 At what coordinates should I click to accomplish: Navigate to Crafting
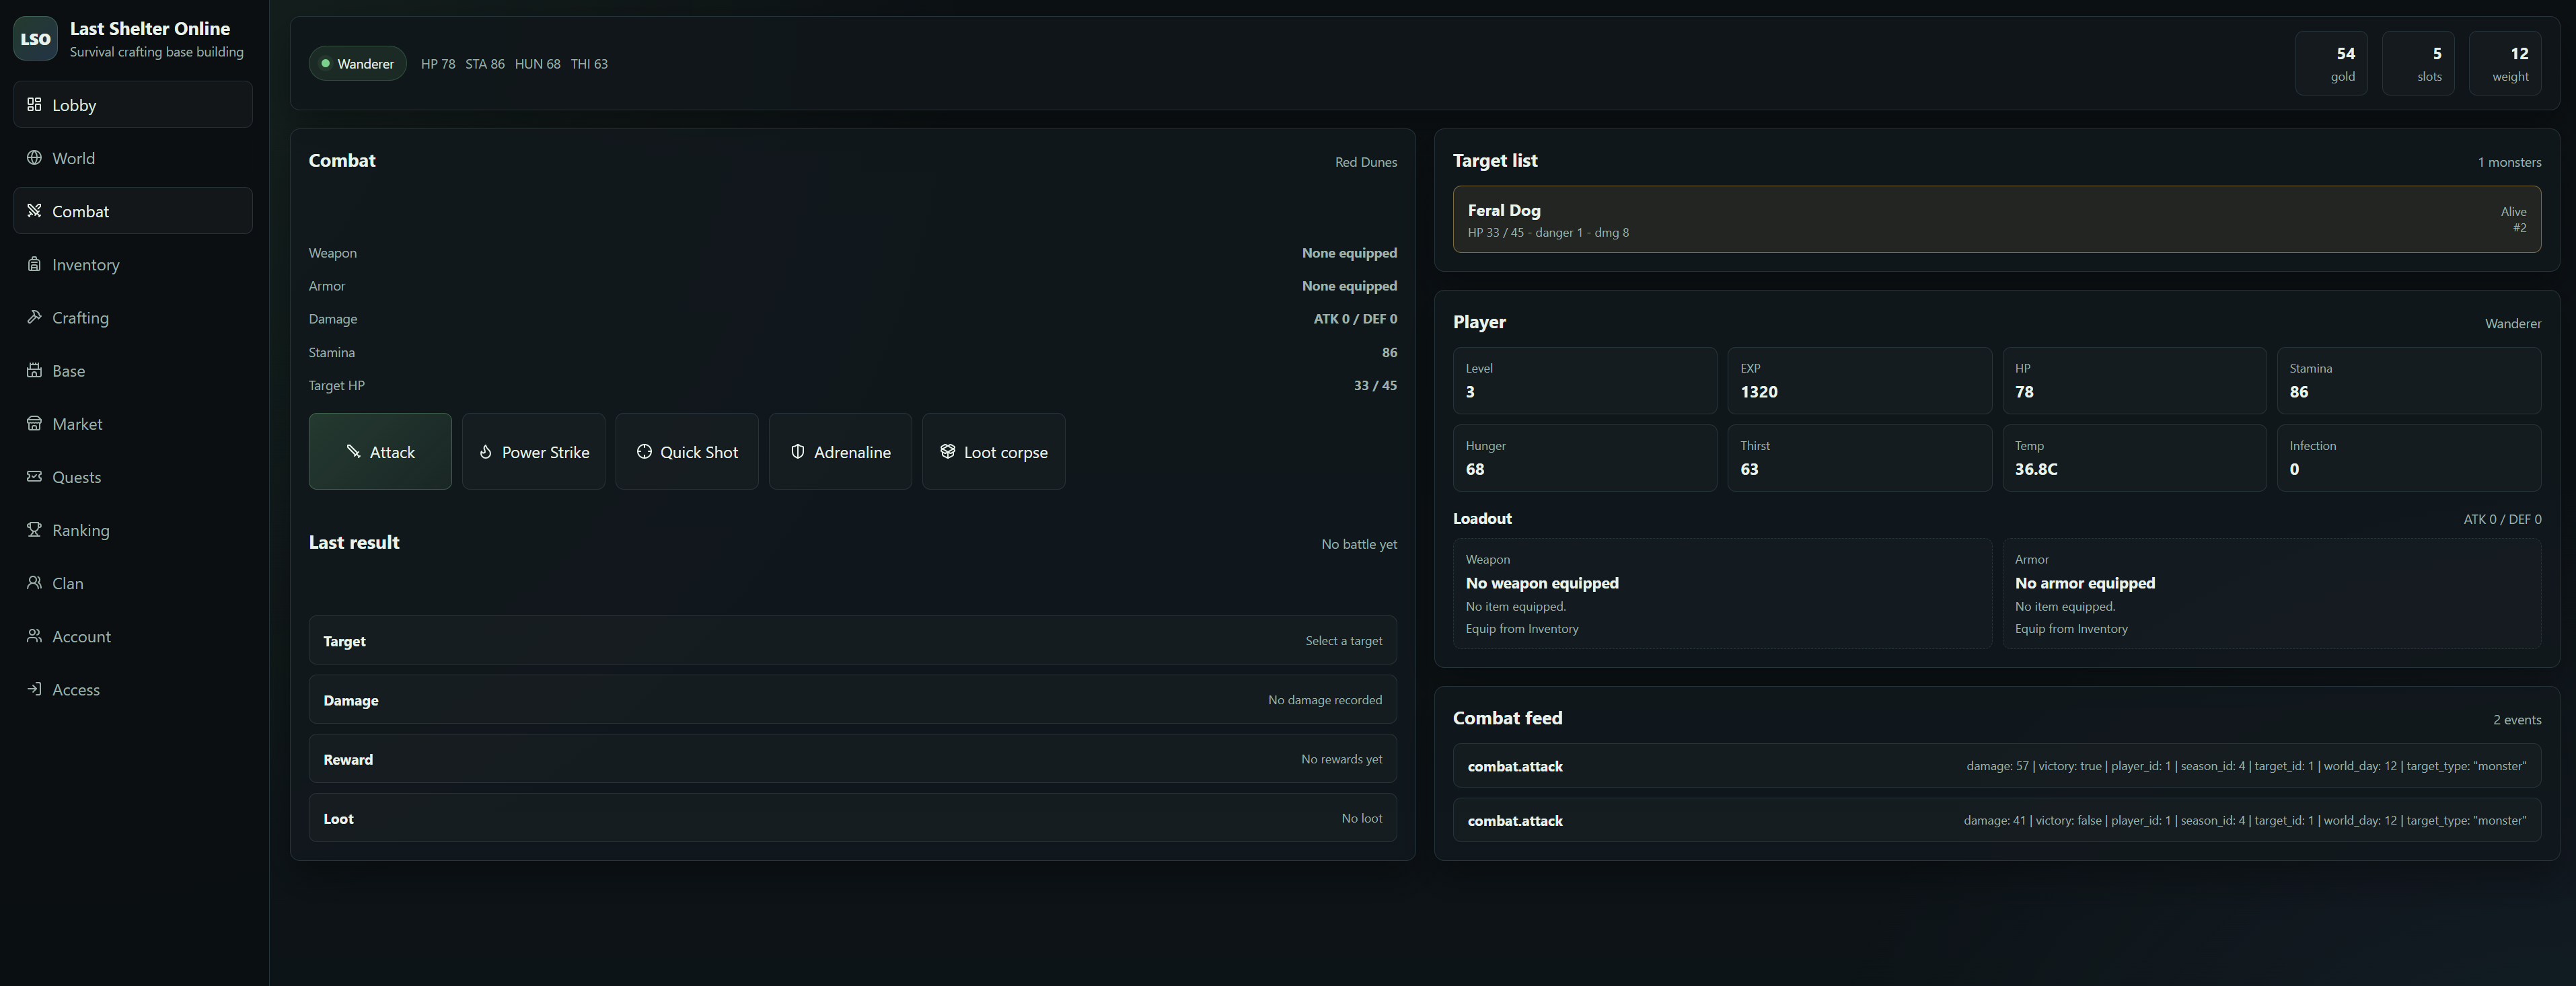[x=133, y=317]
